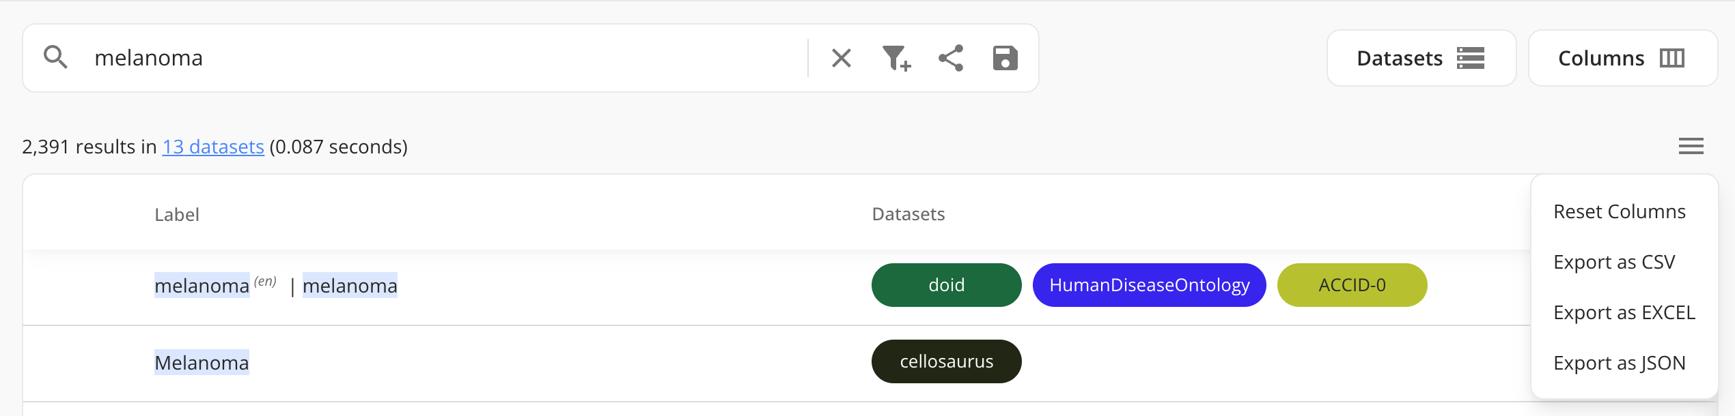The width and height of the screenshot is (1735, 416).
Task: Clear the search with the X icon
Action: click(x=841, y=58)
